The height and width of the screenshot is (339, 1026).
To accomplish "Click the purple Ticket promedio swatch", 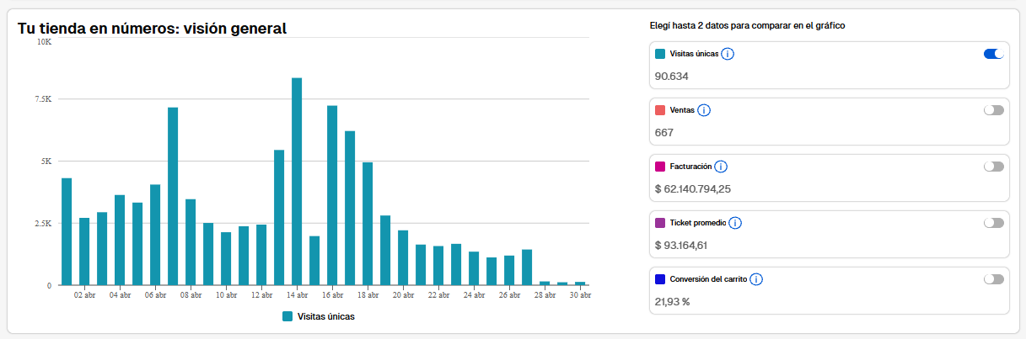I will pos(660,223).
